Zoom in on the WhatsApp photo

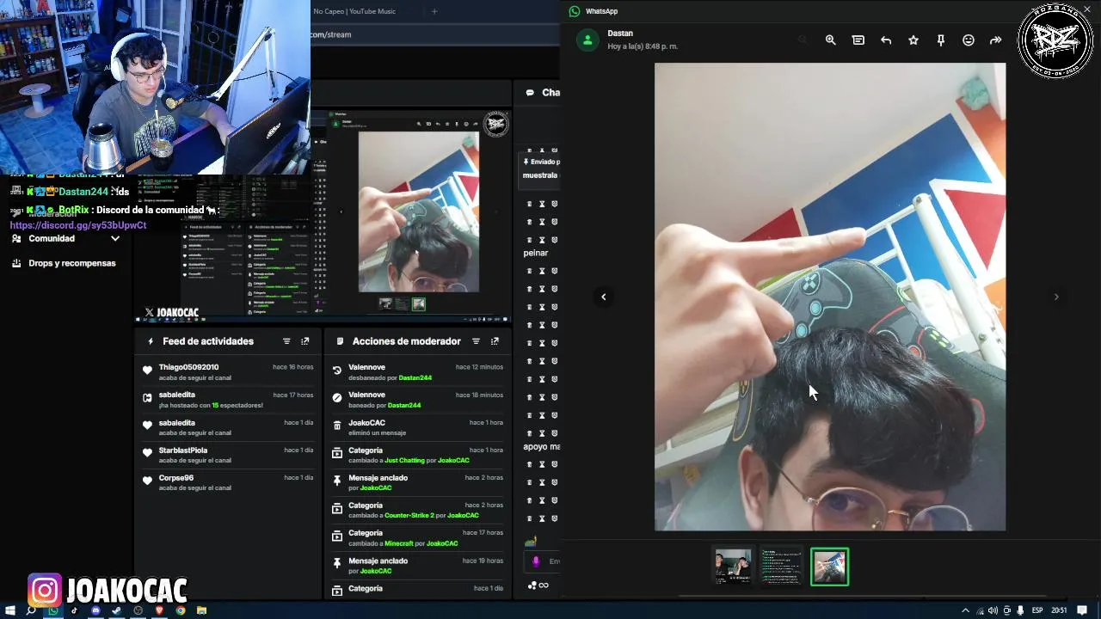tap(830, 40)
